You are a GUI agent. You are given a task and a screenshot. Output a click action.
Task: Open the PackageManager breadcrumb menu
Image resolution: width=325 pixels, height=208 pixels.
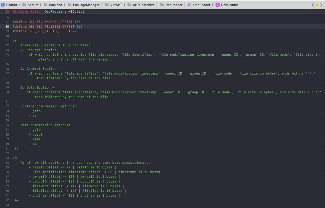click(86, 5)
